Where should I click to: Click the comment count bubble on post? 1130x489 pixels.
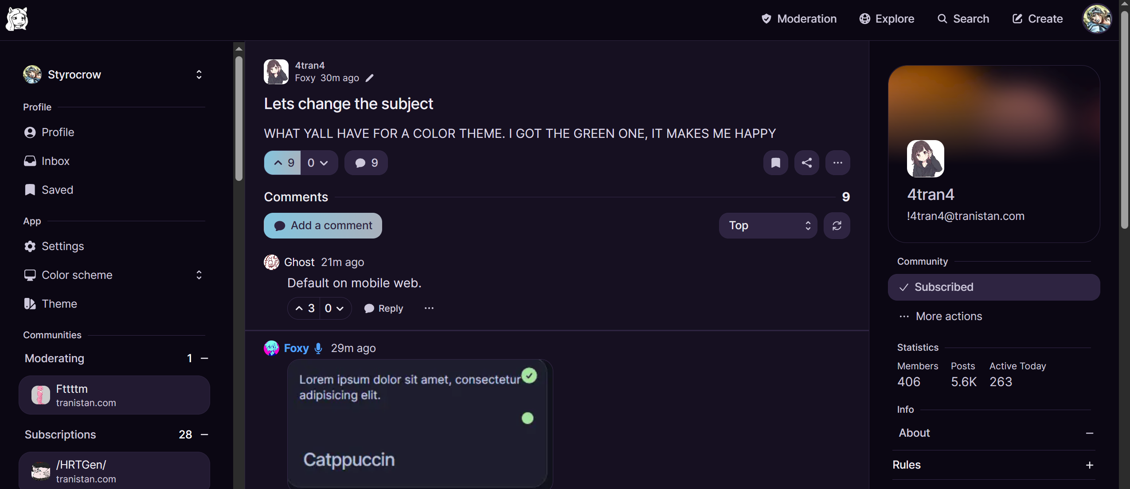coord(366,163)
